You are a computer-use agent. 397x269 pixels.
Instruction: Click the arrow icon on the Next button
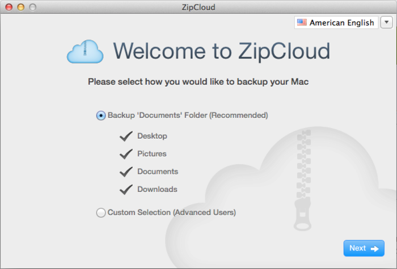tap(375, 249)
